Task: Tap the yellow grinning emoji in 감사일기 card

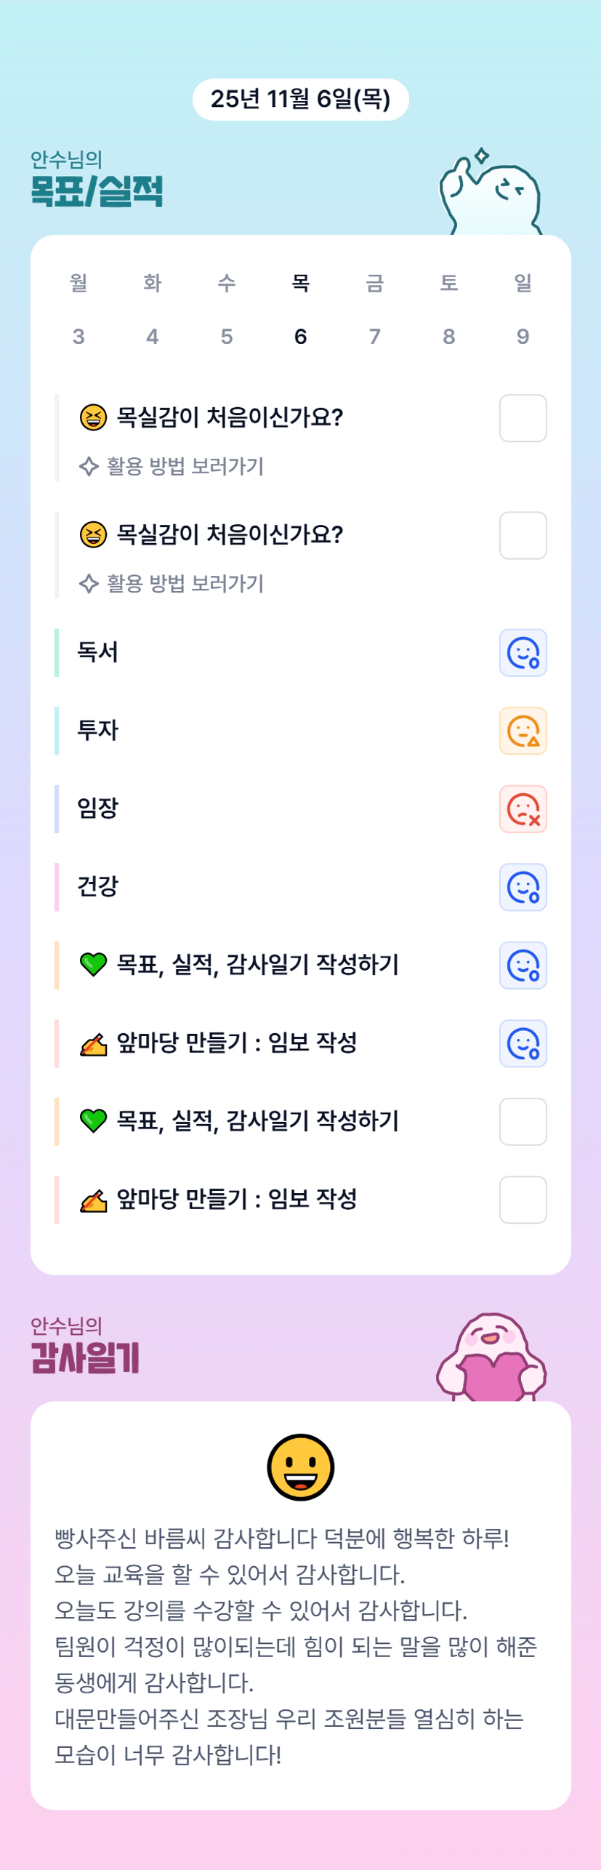Action: click(x=300, y=1466)
